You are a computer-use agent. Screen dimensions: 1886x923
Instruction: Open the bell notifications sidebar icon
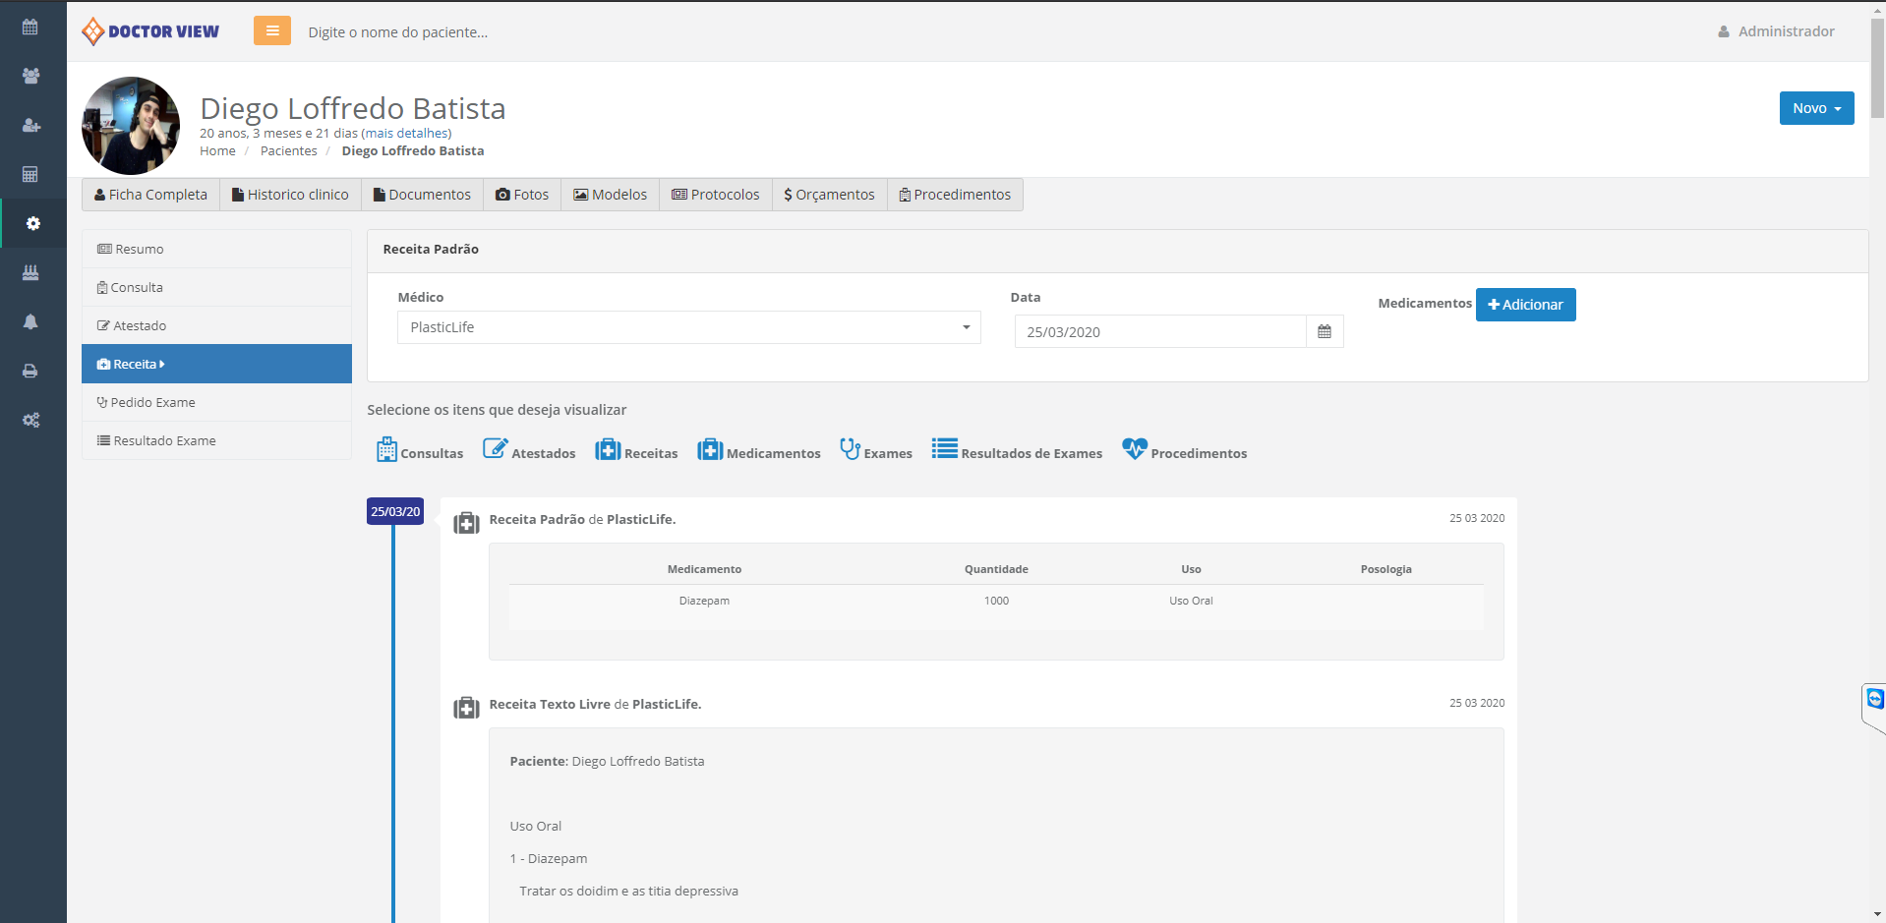[30, 322]
